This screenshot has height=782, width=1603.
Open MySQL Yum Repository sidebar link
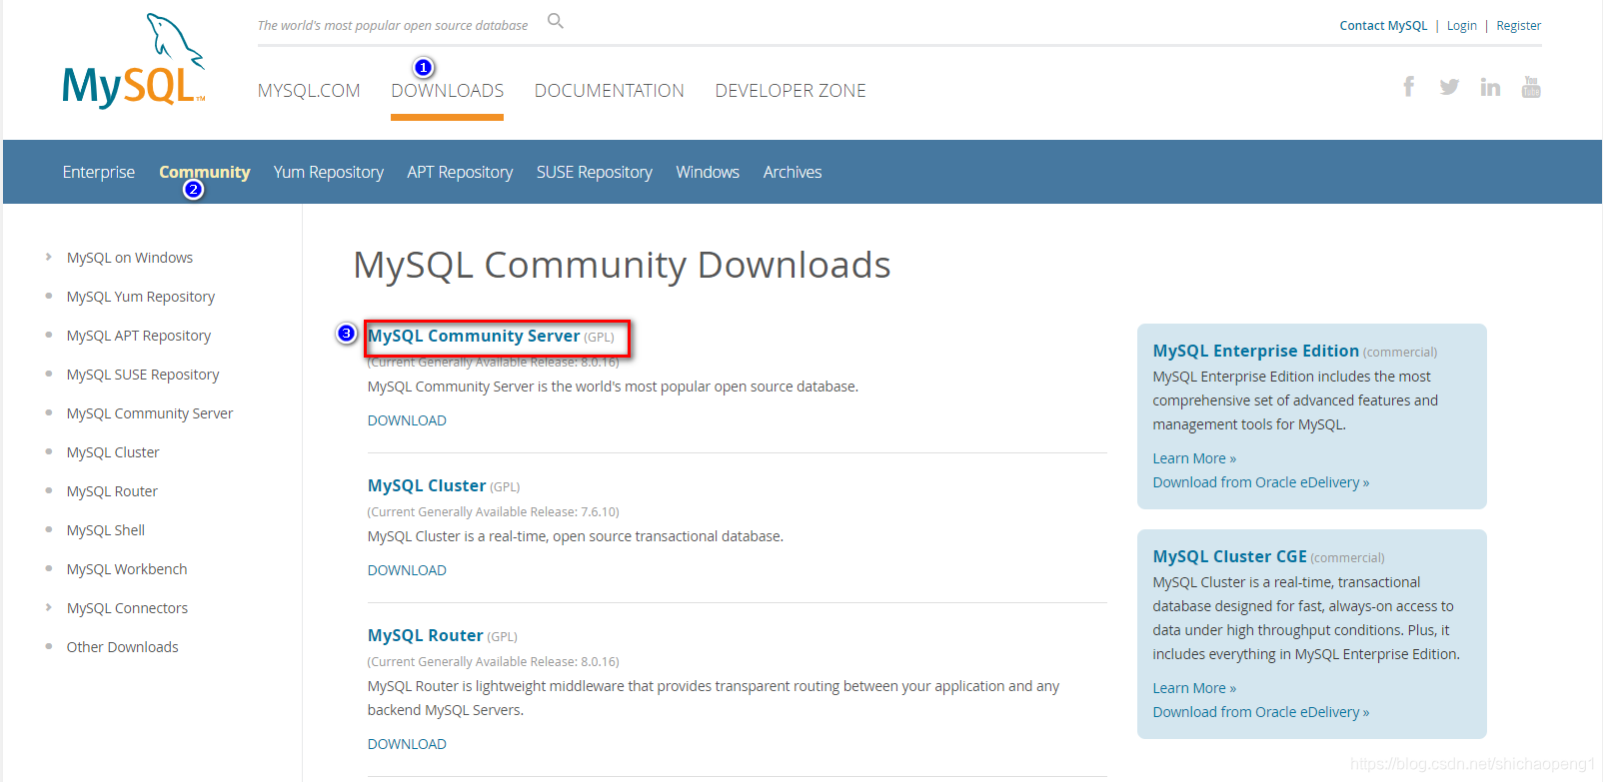click(141, 297)
